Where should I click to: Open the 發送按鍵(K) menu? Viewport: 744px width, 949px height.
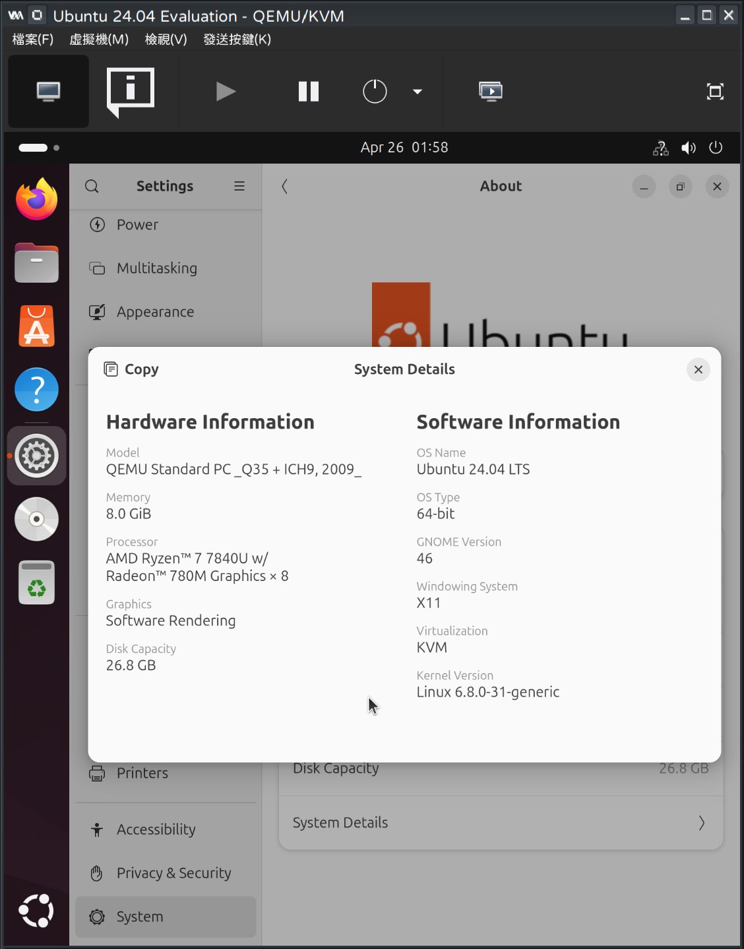click(x=237, y=40)
